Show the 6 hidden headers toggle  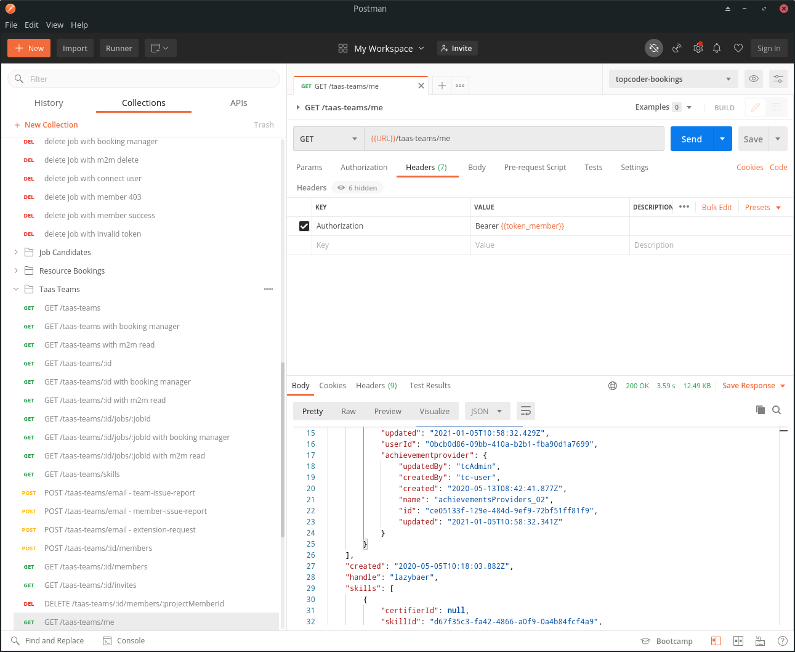pyautogui.click(x=357, y=188)
